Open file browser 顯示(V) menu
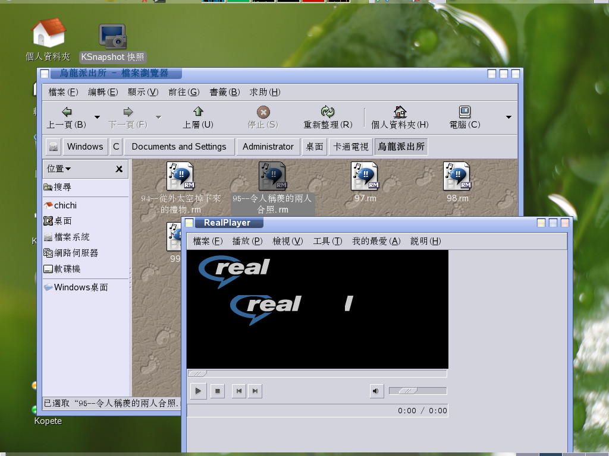This screenshot has height=456, width=609. (143, 92)
